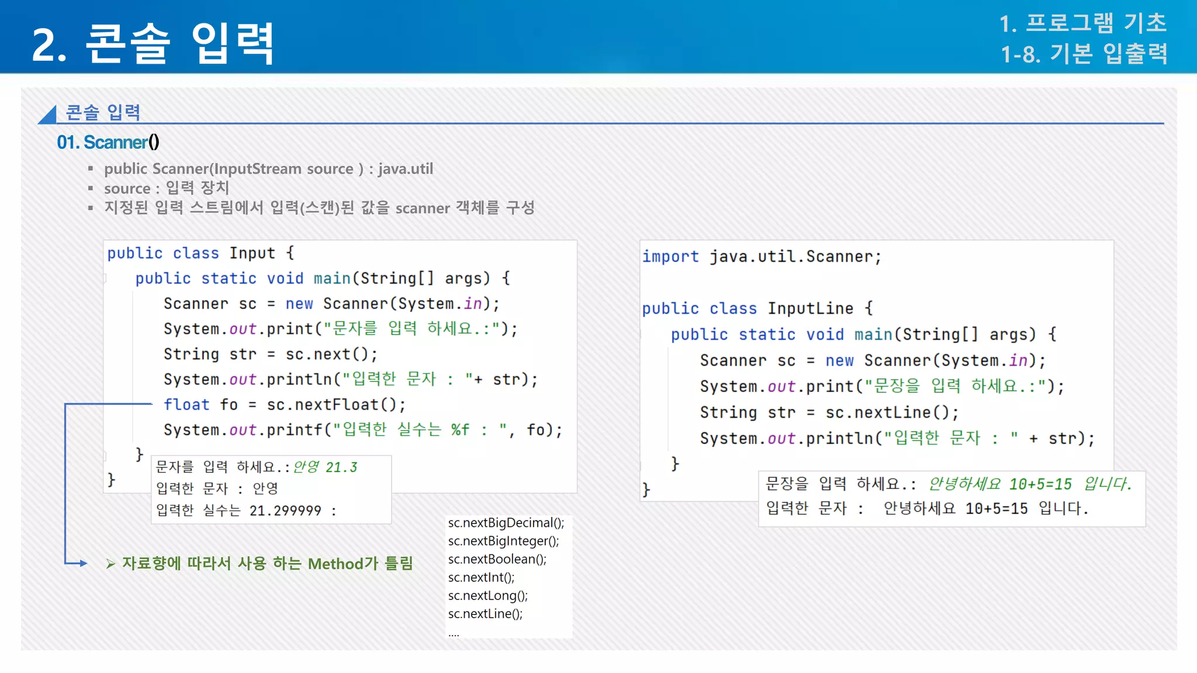Click the printf line with '입력한 실수는 %f'
The height and width of the screenshot is (673, 1197).
point(363,430)
